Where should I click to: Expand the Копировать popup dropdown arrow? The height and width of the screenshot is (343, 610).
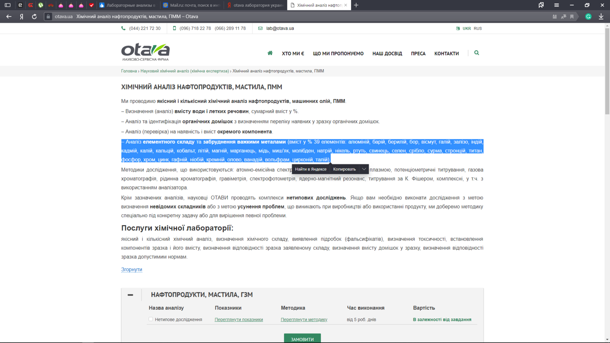pos(364,169)
